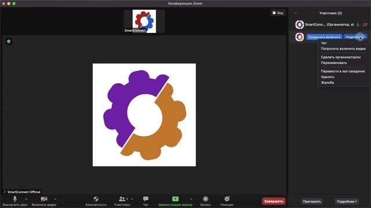The image size is (371, 208).
Task: Choose Жалоба report option
Action: point(328,83)
